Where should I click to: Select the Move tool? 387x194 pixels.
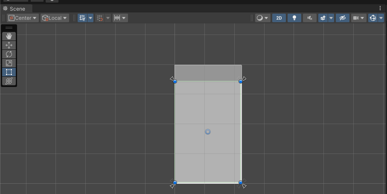(9, 45)
